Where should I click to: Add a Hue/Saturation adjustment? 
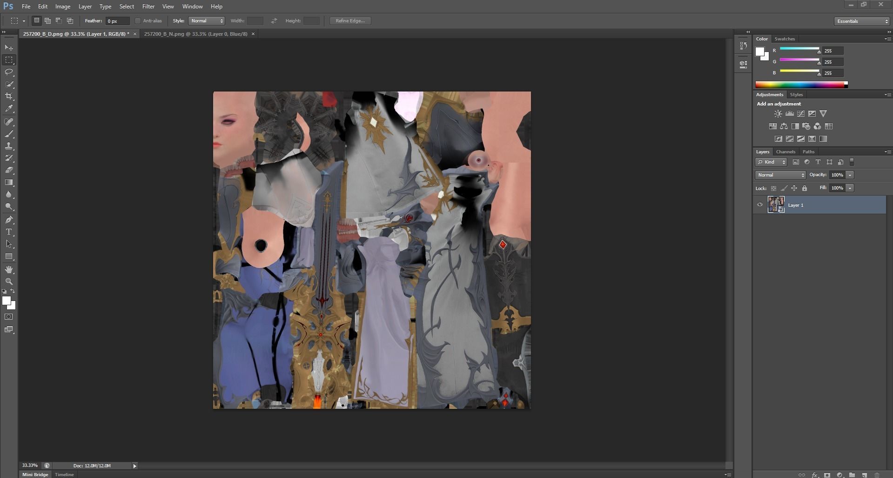click(772, 126)
